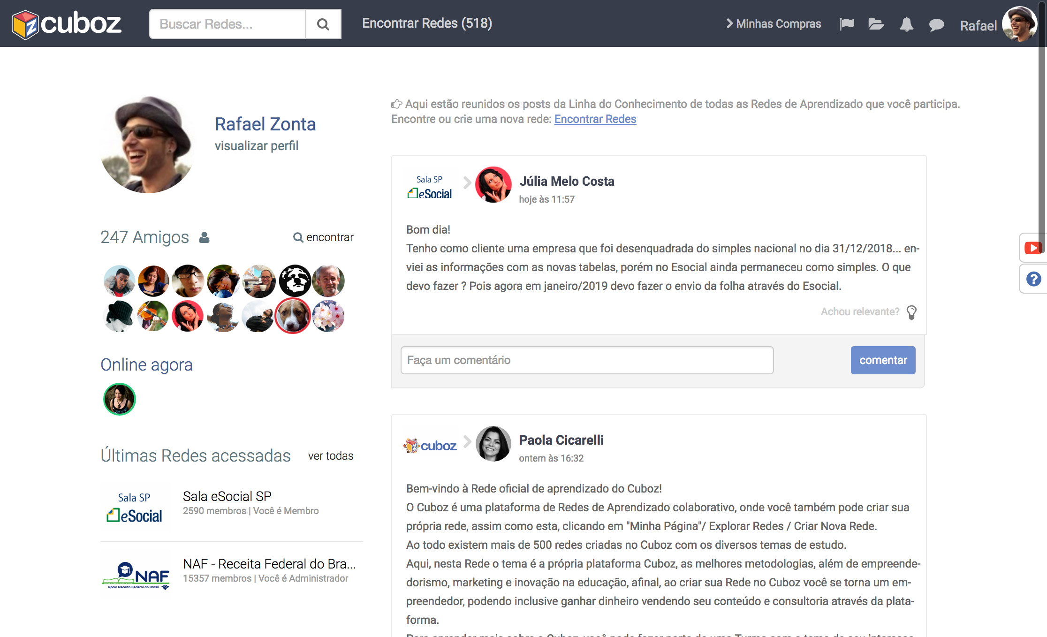
Task: Expand Minhas Compras menu
Action: click(x=774, y=24)
